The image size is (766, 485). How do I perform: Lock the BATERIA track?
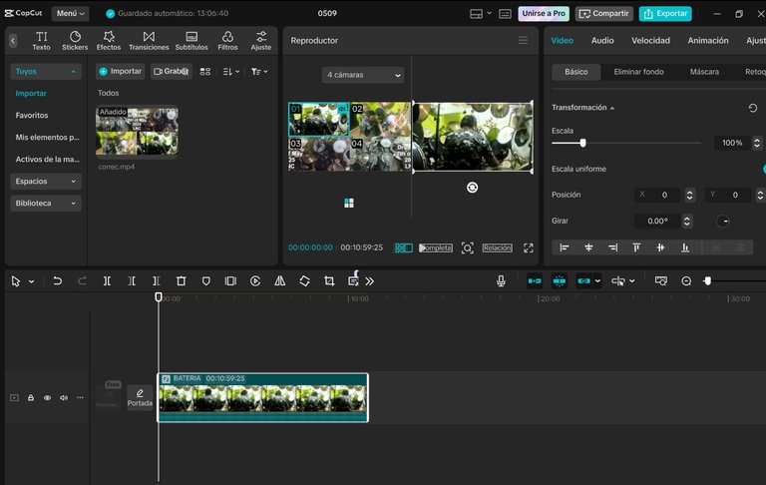tap(31, 398)
